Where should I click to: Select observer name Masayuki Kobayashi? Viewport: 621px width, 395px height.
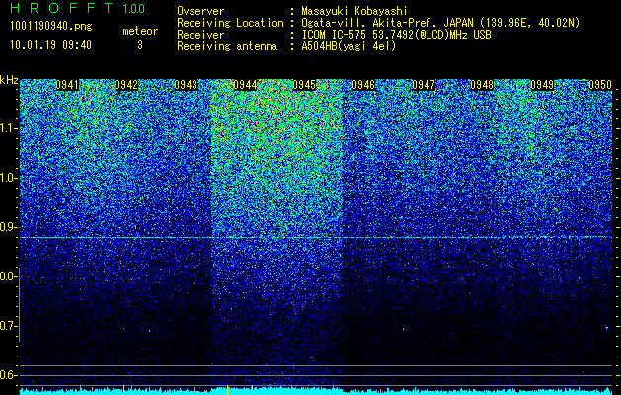click(354, 11)
